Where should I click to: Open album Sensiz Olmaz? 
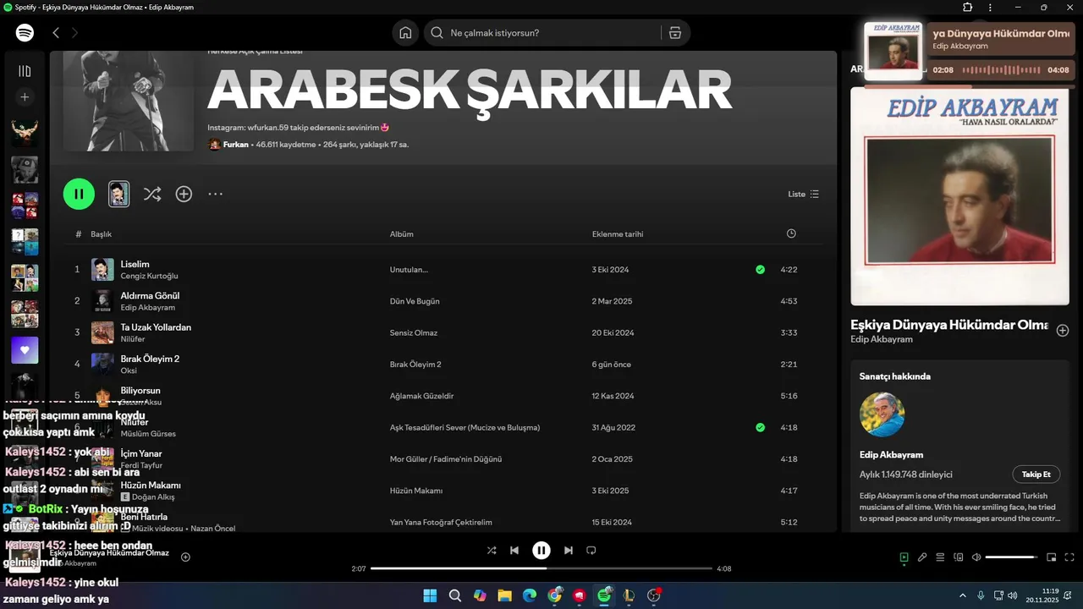pyautogui.click(x=414, y=333)
